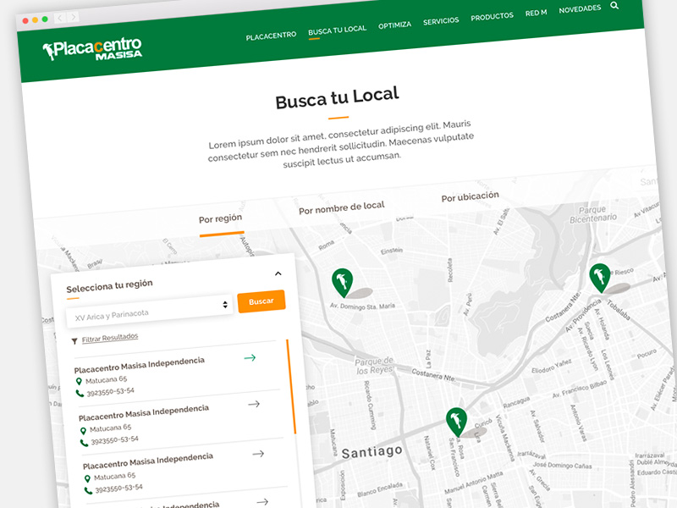This screenshot has height=508, width=677.
Task: Click the Parque de los Reyes map label
Action: point(374,366)
